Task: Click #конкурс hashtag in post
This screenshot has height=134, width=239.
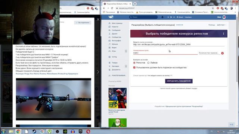Action: pyautogui.click(x=20, y=74)
